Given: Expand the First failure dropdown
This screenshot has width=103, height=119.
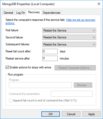Looking at the screenshot, I should [x=69, y=31].
